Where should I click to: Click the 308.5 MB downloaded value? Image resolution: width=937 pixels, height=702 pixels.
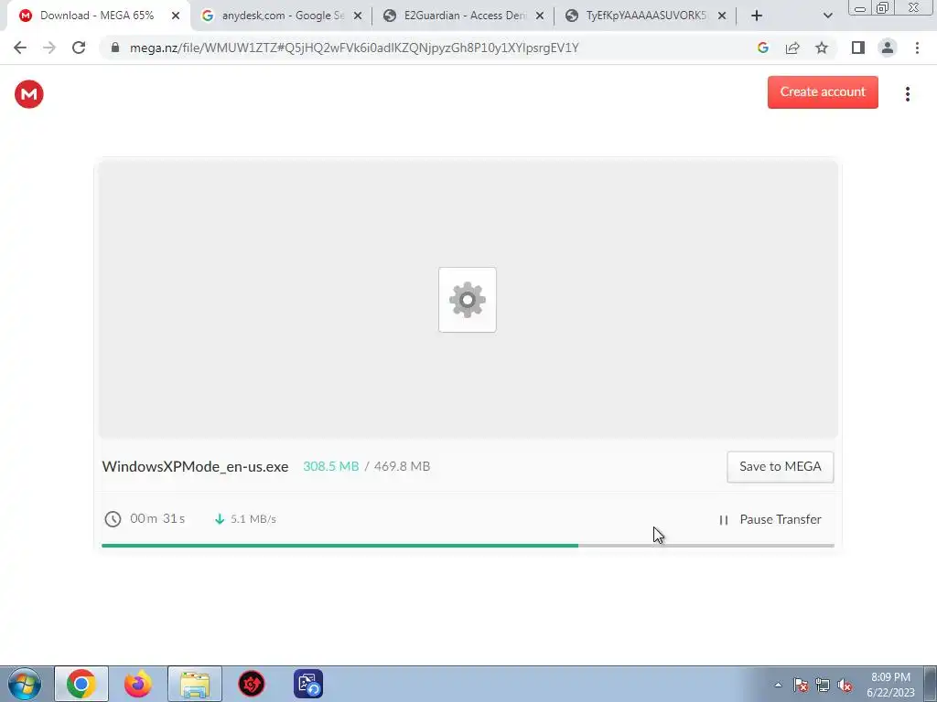click(x=331, y=466)
